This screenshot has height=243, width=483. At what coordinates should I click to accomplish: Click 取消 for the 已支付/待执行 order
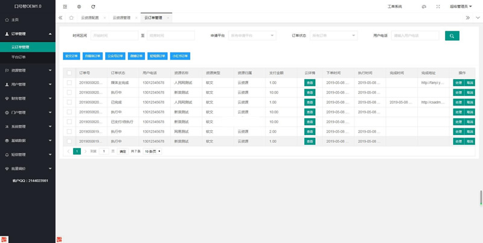(470, 122)
